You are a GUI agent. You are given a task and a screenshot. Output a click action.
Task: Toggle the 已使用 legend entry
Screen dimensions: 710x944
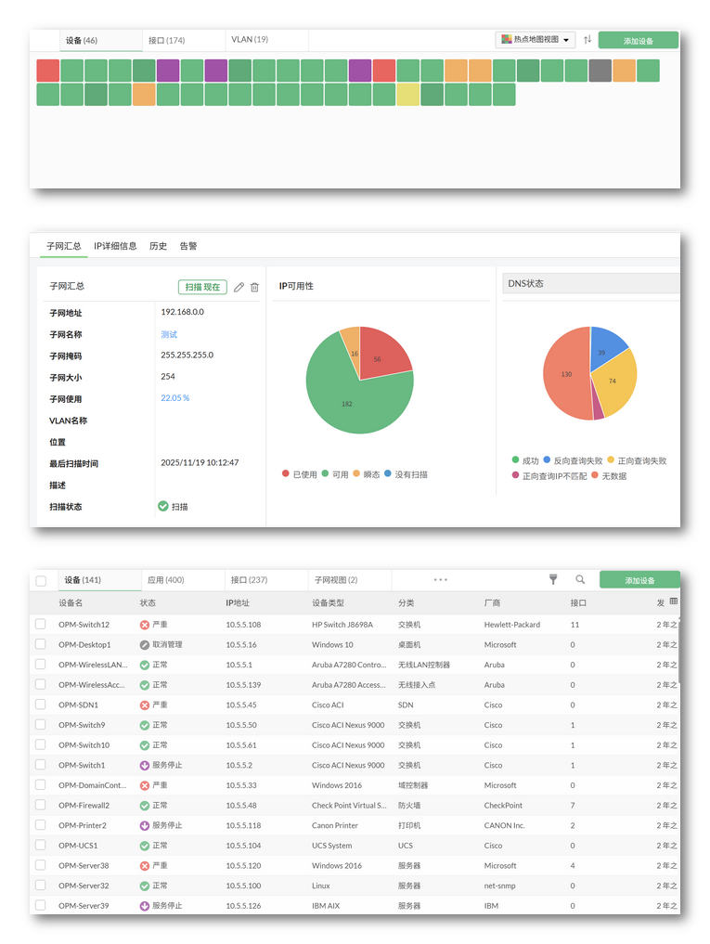[299, 474]
